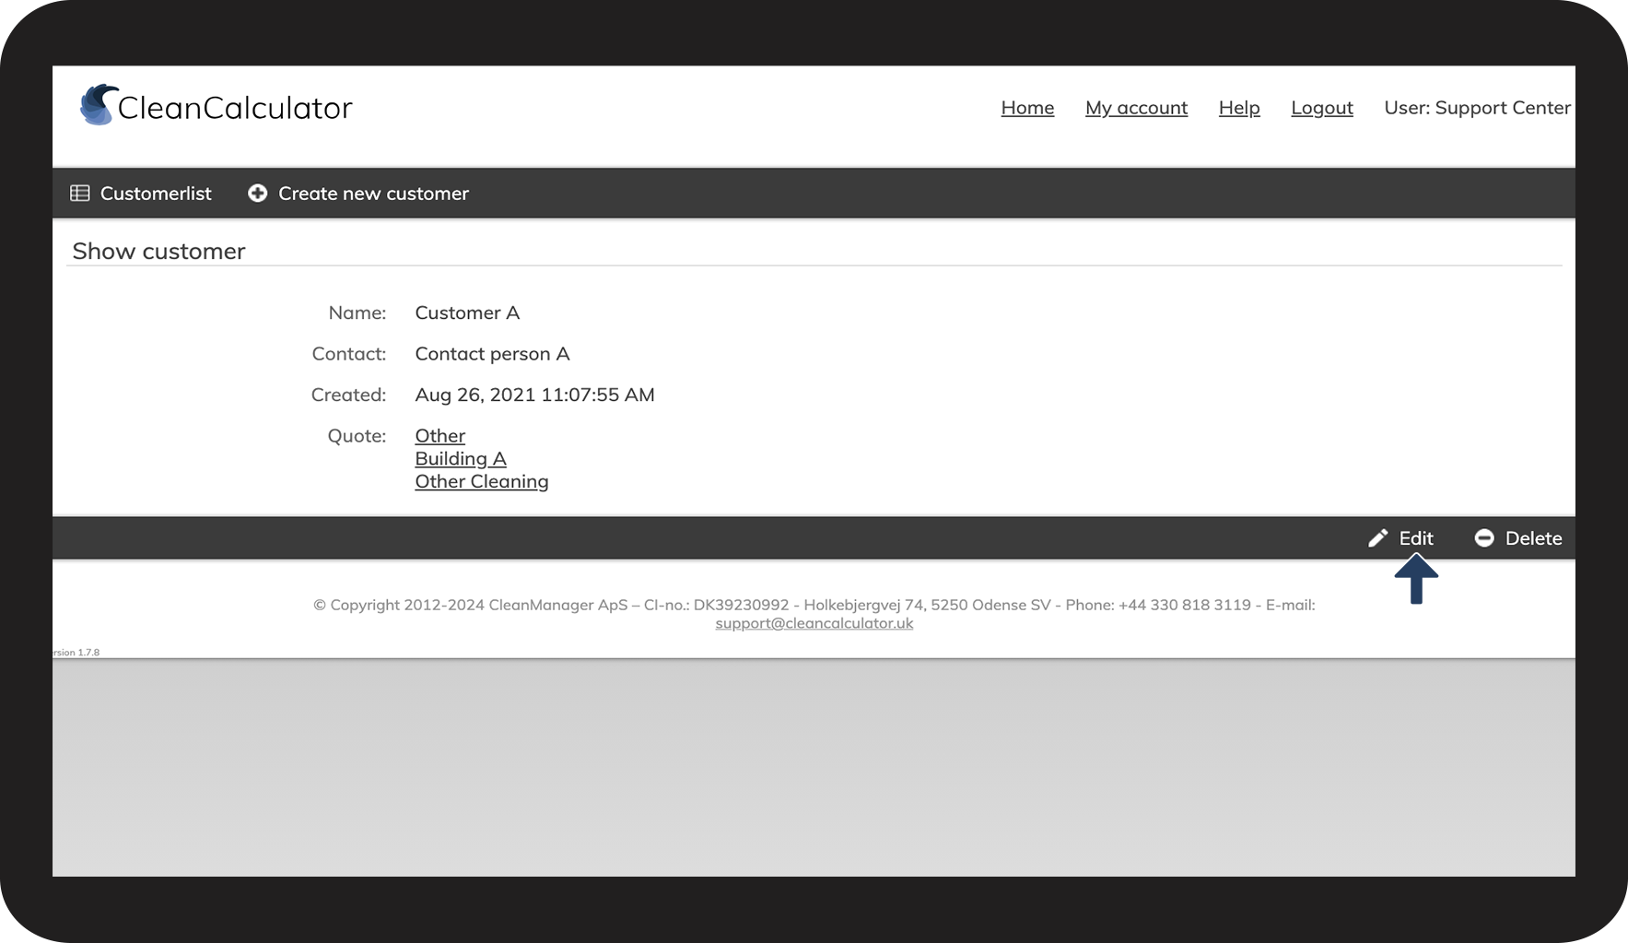Click the Show customer heading
The width and height of the screenshot is (1628, 943).
click(x=158, y=252)
